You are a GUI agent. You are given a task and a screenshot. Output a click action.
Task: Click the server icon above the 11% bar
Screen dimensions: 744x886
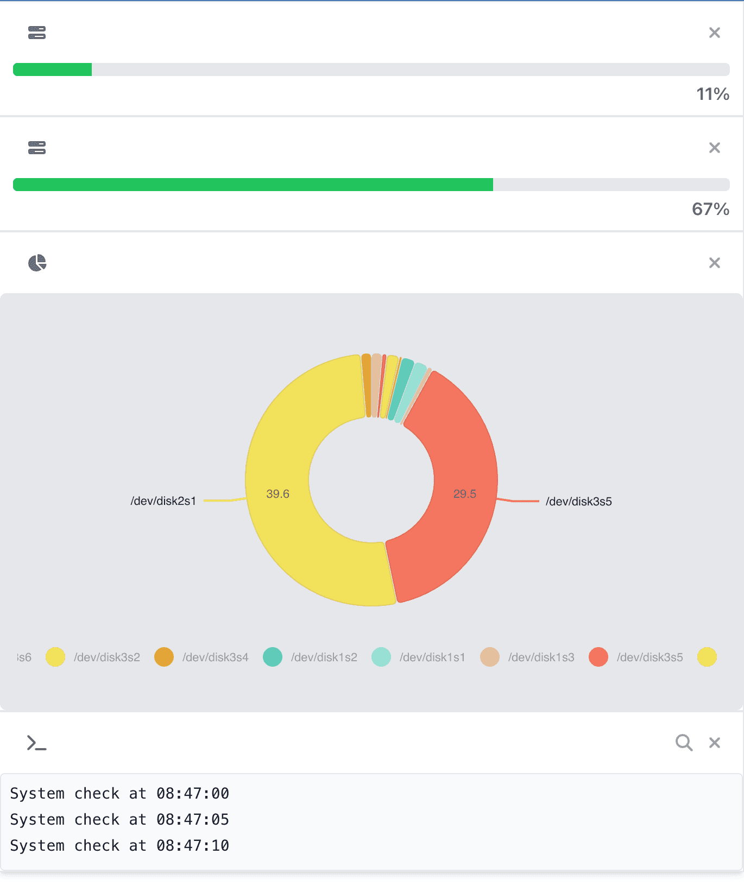tap(37, 33)
